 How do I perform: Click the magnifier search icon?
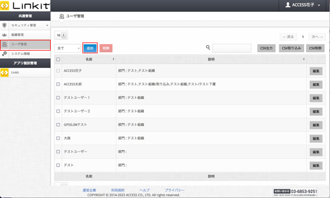point(208,48)
